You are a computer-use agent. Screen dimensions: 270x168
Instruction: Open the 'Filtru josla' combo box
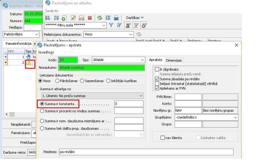pyautogui.click(x=103, y=26)
